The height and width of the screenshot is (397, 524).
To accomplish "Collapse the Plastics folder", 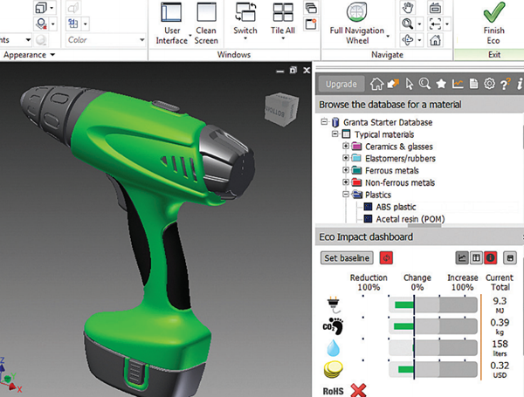I will (x=346, y=195).
